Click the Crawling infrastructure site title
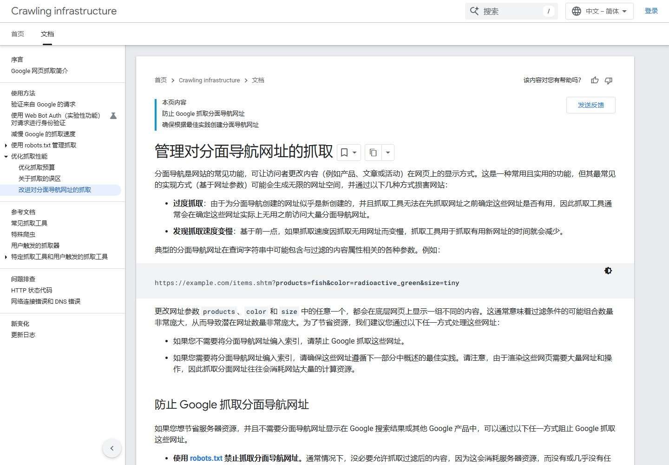The height and width of the screenshot is (465, 669). click(x=64, y=11)
